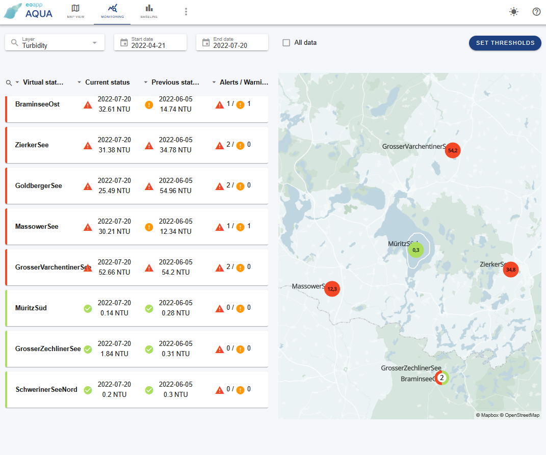Click MüritzSüd warnings count orange icon
Screen dimensions: 546x455
tap(240, 308)
